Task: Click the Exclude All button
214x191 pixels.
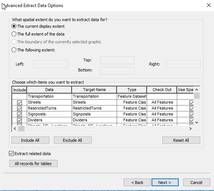Action: click(x=73, y=140)
